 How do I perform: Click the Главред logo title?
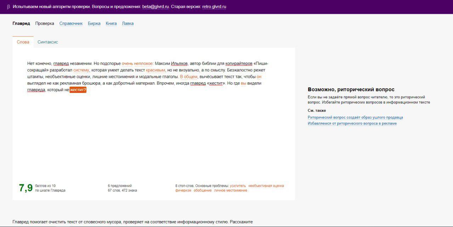21,24
